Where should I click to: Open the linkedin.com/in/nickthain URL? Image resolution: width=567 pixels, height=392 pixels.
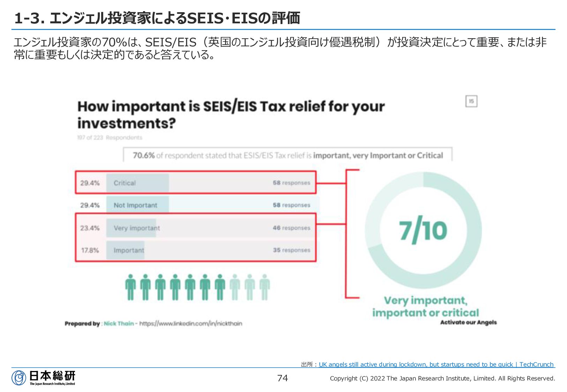[191, 324]
